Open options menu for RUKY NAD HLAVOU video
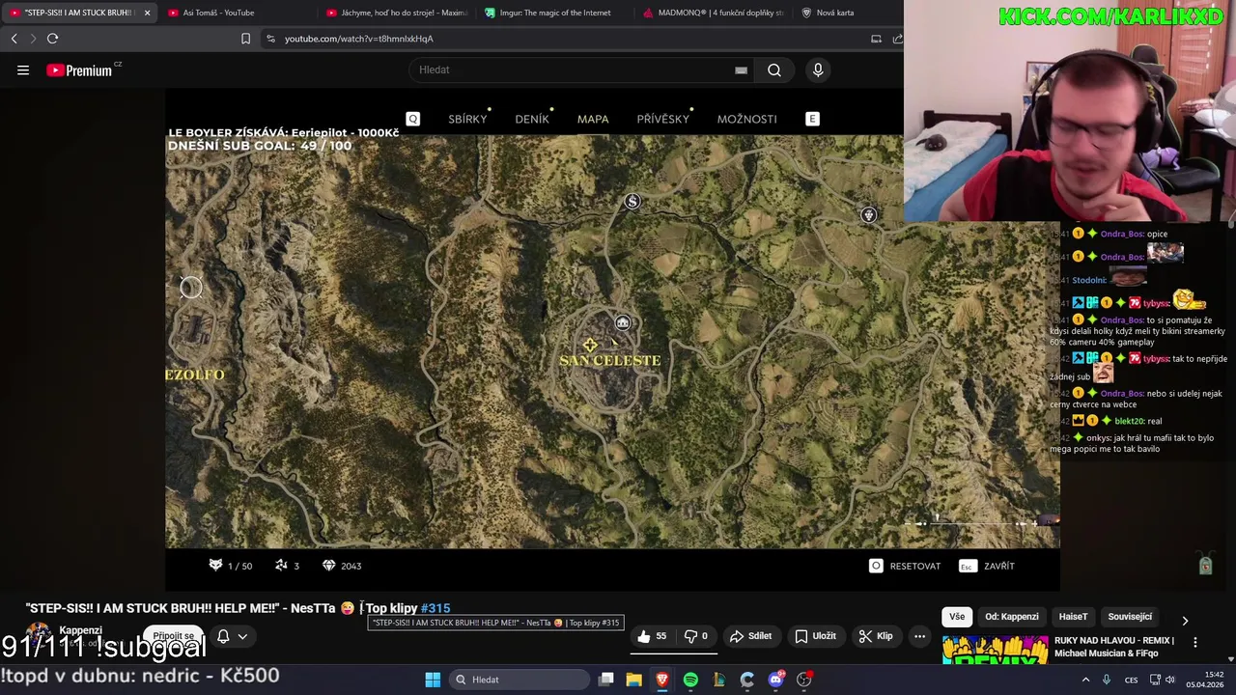This screenshot has height=695, width=1236. 1195,642
